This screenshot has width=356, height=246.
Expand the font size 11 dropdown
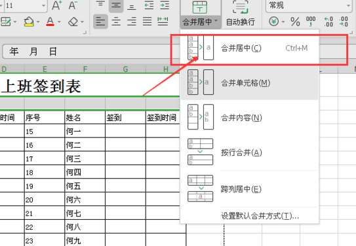point(43,5)
